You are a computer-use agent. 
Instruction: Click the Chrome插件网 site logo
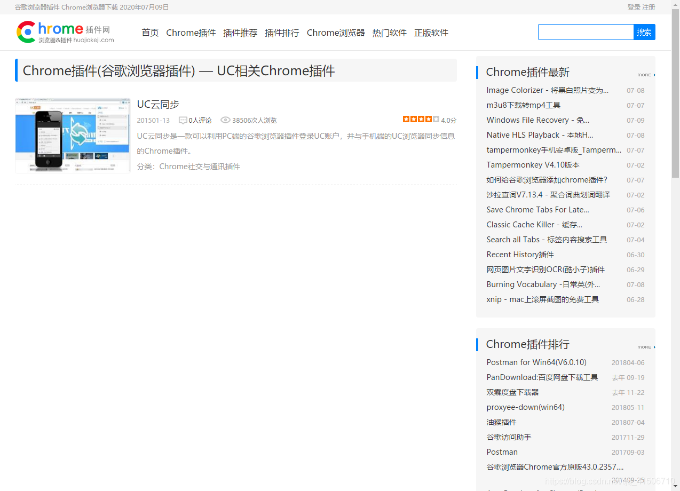point(65,32)
